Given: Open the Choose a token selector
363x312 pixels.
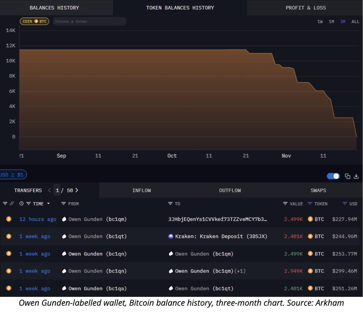Looking at the screenshot, I should click(89, 21).
